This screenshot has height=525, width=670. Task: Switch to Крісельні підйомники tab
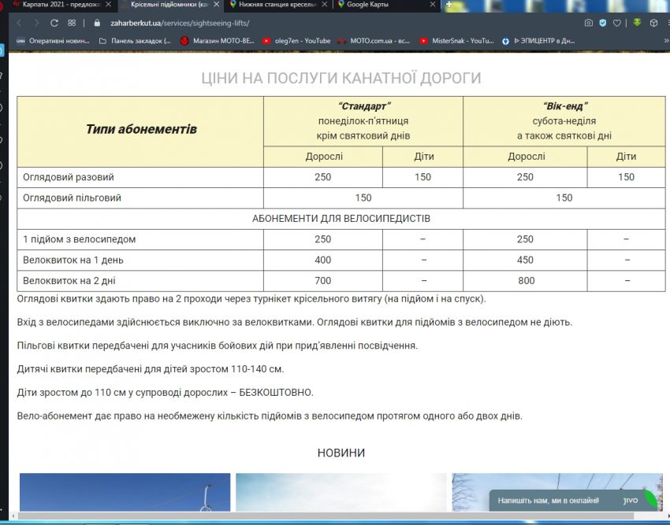click(171, 4)
